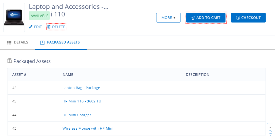Open Wireless Mouse with HP Mini link

(x=88, y=128)
